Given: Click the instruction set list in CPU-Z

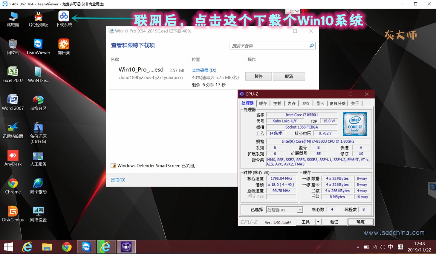Looking at the screenshot, I should [x=318, y=162].
